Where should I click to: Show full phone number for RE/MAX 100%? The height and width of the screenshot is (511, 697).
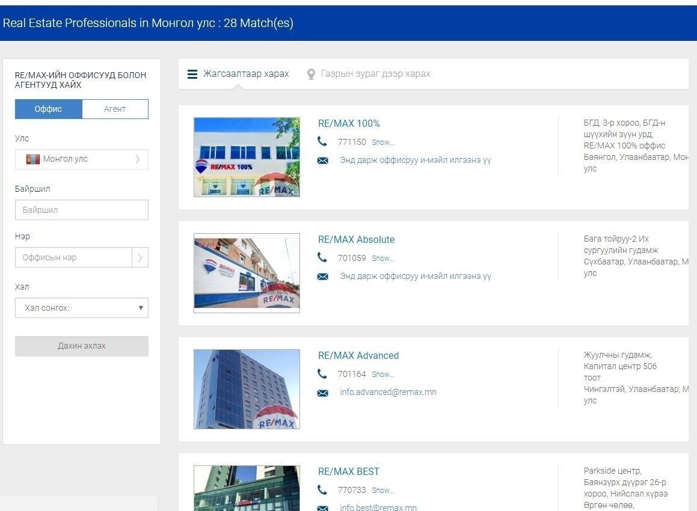click(x=383, y=142)
